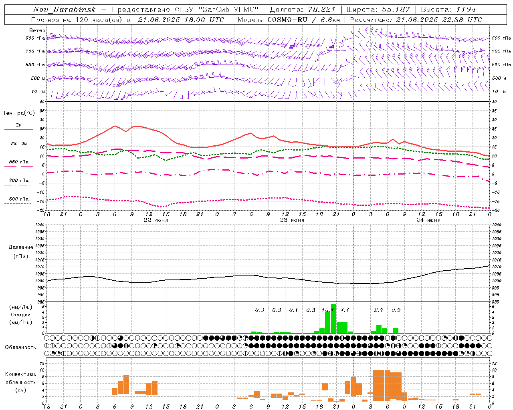513x410 pixels.
Task: Click the 10.1 precipitation total value
Action: click(328, 310)
